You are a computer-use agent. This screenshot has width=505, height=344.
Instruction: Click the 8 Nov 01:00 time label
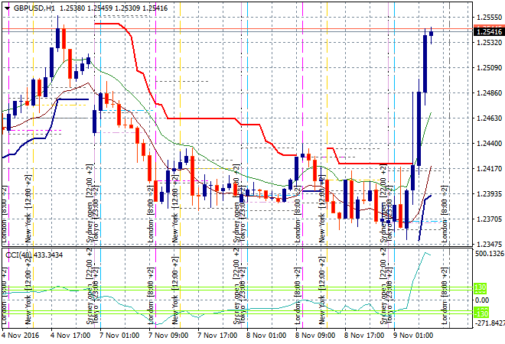click(x=266, y=336)
